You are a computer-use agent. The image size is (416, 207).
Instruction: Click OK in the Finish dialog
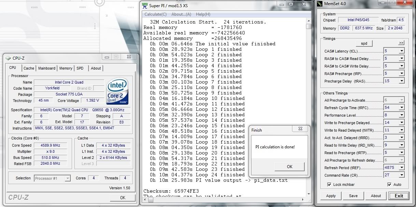[290, 167]
